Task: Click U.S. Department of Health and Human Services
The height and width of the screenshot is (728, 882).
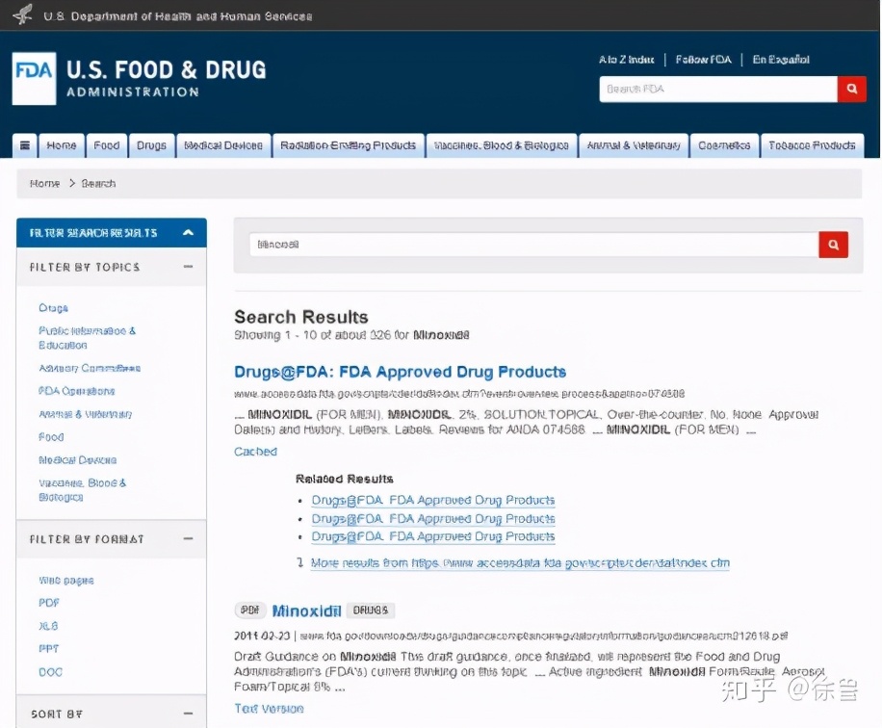Action: coord(178,16)
